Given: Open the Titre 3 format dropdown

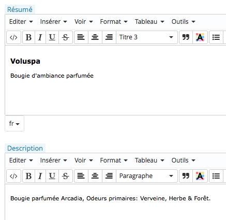Looking at the screenshot, I should coord(147,37).
